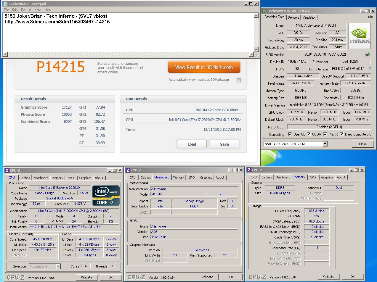Select the Graphics Card tab in GPU-Z
This screenshot has width=377, height=282.
[x=275, y=17]
